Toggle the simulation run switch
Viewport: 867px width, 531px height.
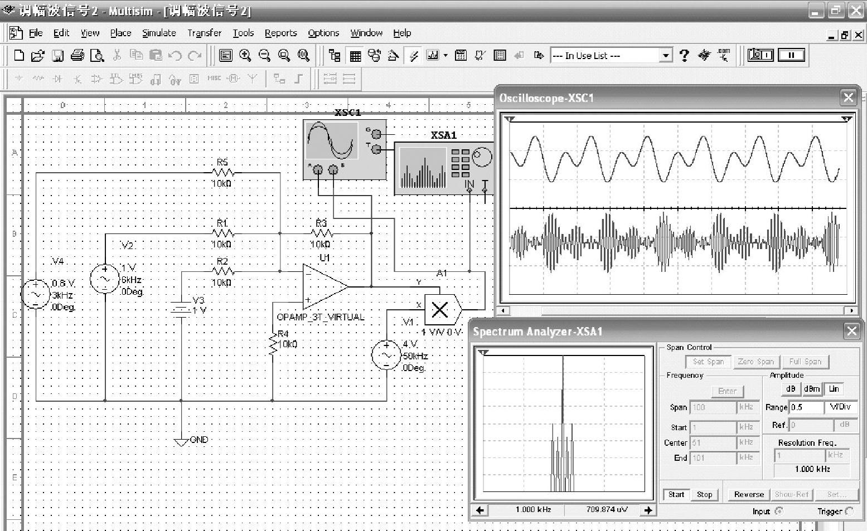(x=761, y=55)
